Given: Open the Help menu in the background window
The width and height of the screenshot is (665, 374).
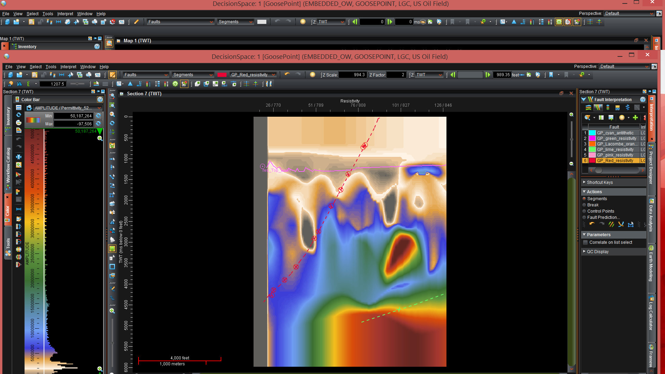Looking at the screenshot, I should point(101,14).
